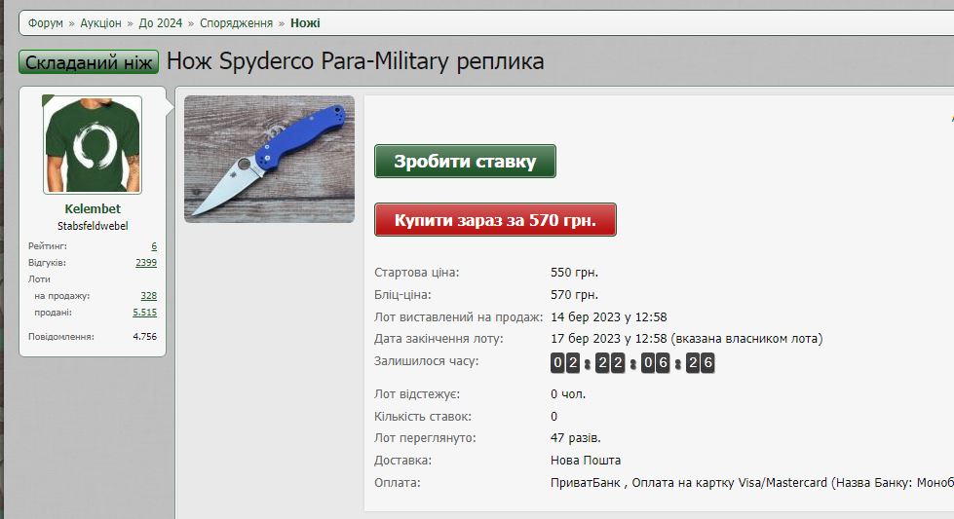954x519 pixels.
Task: Open Спорядження breadcrumb category
Action: click(236, 23)
